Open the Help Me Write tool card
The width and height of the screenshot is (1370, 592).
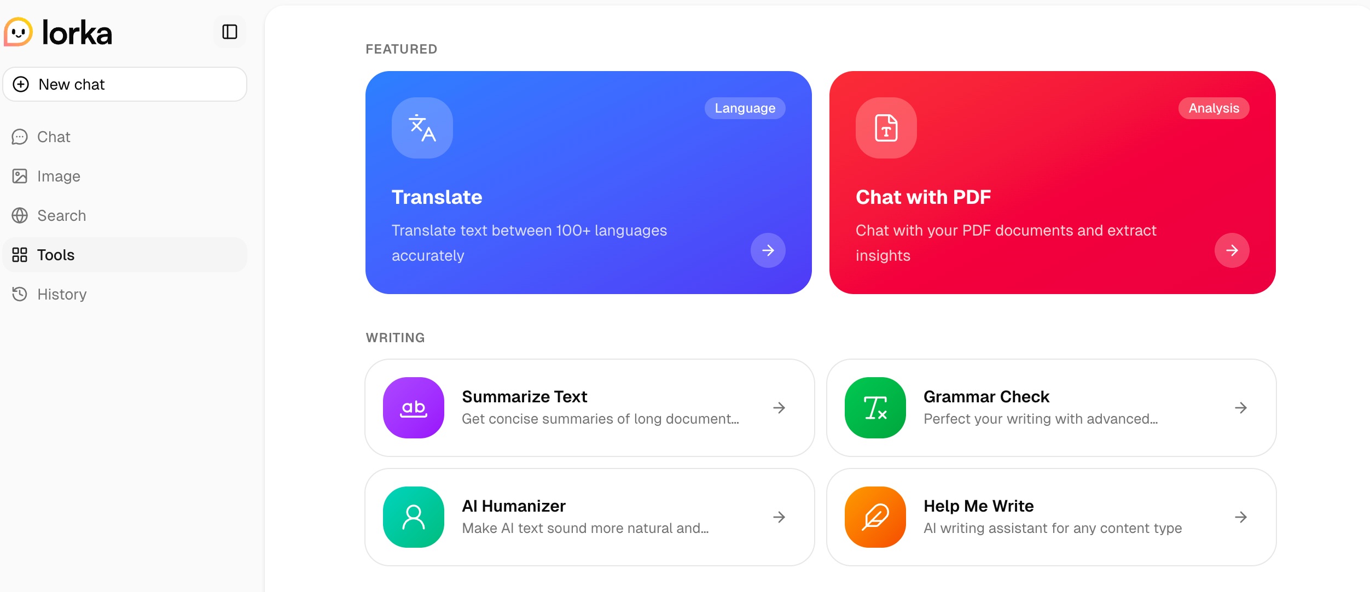1050,517
